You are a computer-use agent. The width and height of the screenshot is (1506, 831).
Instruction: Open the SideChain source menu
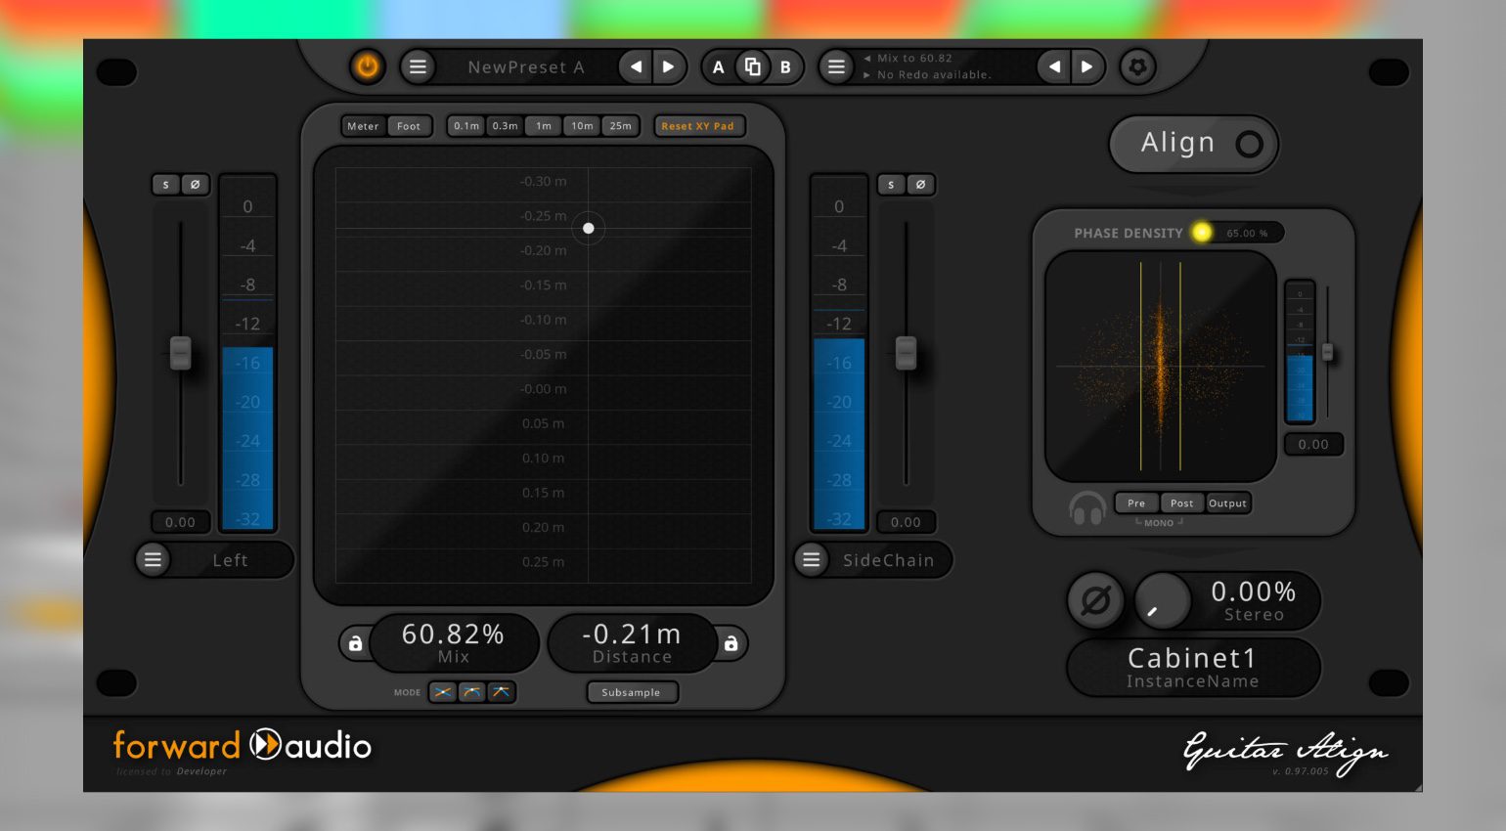(811, 560)
